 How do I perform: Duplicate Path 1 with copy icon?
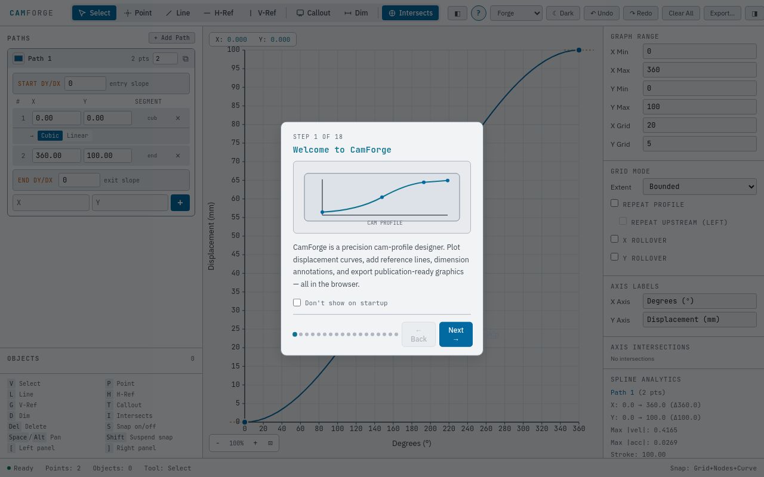click(186, 58)
